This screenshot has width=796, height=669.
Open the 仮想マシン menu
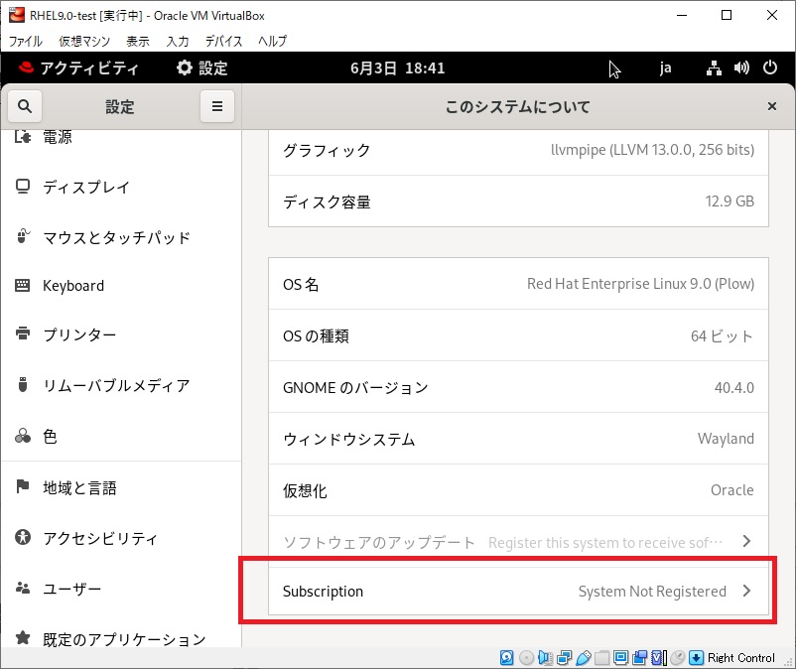click(84, 41)
